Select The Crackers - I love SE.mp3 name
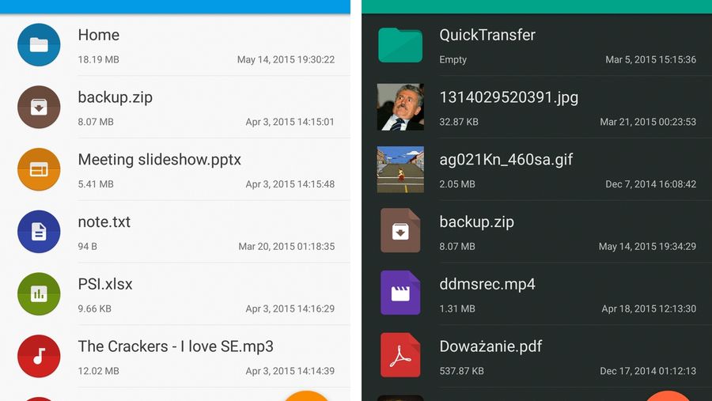 [176, 346]
